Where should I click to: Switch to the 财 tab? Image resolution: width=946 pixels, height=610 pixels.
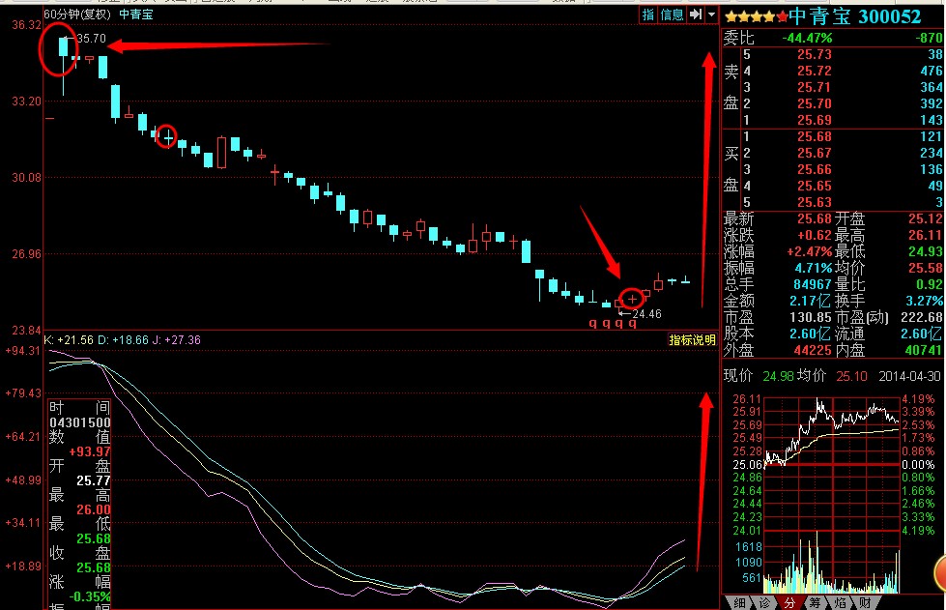(865, 603)
